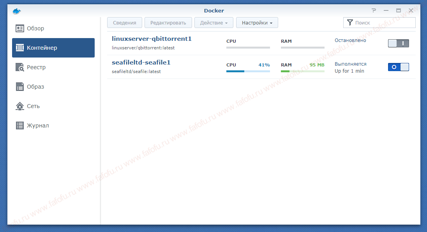The height and width of the screenshot is (232, 427).
Task: Click the 95 MB RAM value
Action: (x=317, y=65)
